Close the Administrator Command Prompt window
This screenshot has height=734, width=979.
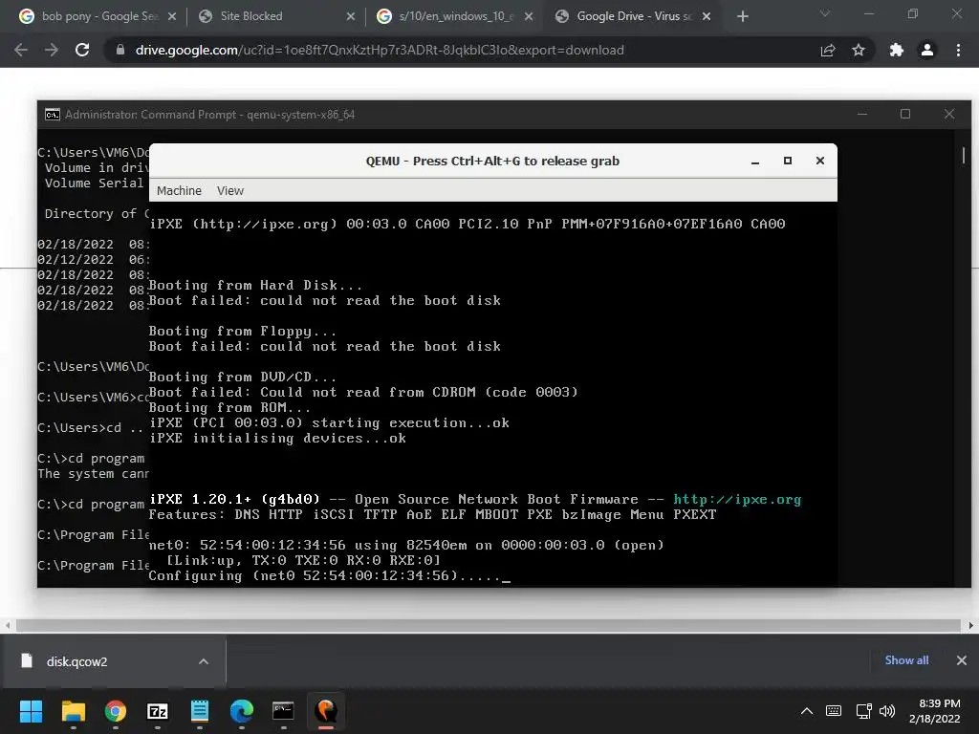(949, 115)
